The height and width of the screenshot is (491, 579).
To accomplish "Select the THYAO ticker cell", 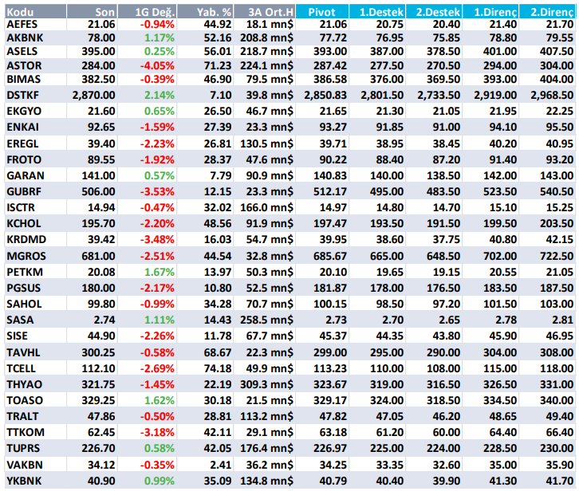I will pos(35,385).
